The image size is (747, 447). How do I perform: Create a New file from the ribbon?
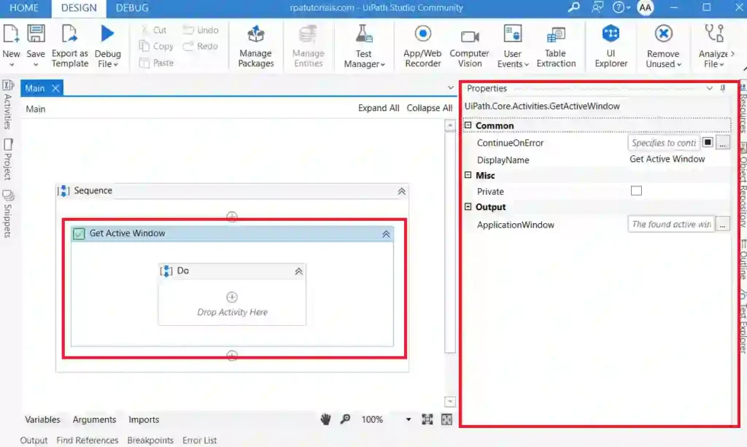click(x=11, y=46)
